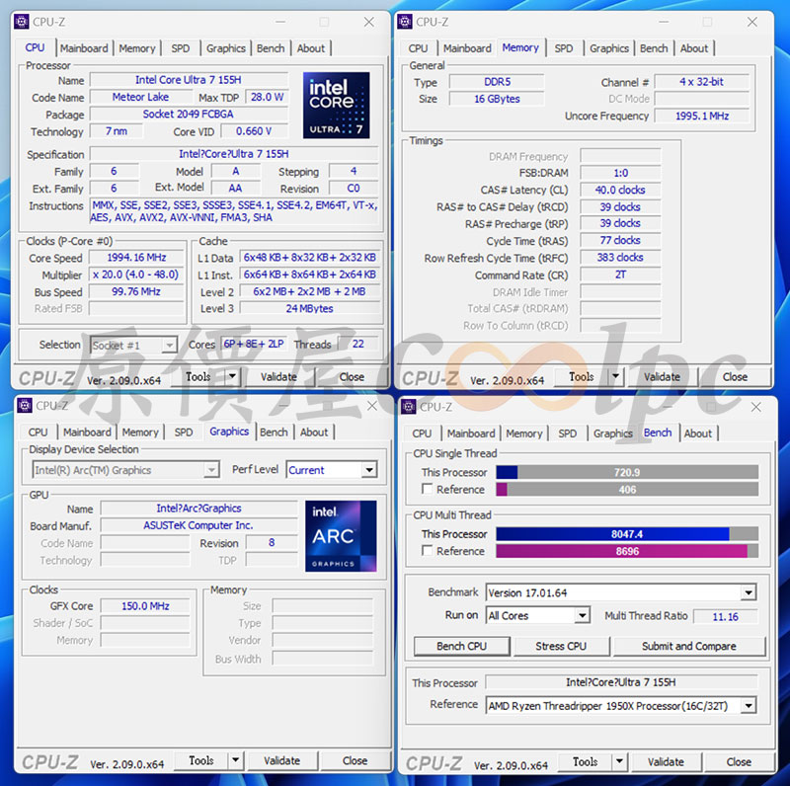Go to the About tab in the Bench window
The height and width of the screenshot is (786, 790).
click(x=698, y=433)
